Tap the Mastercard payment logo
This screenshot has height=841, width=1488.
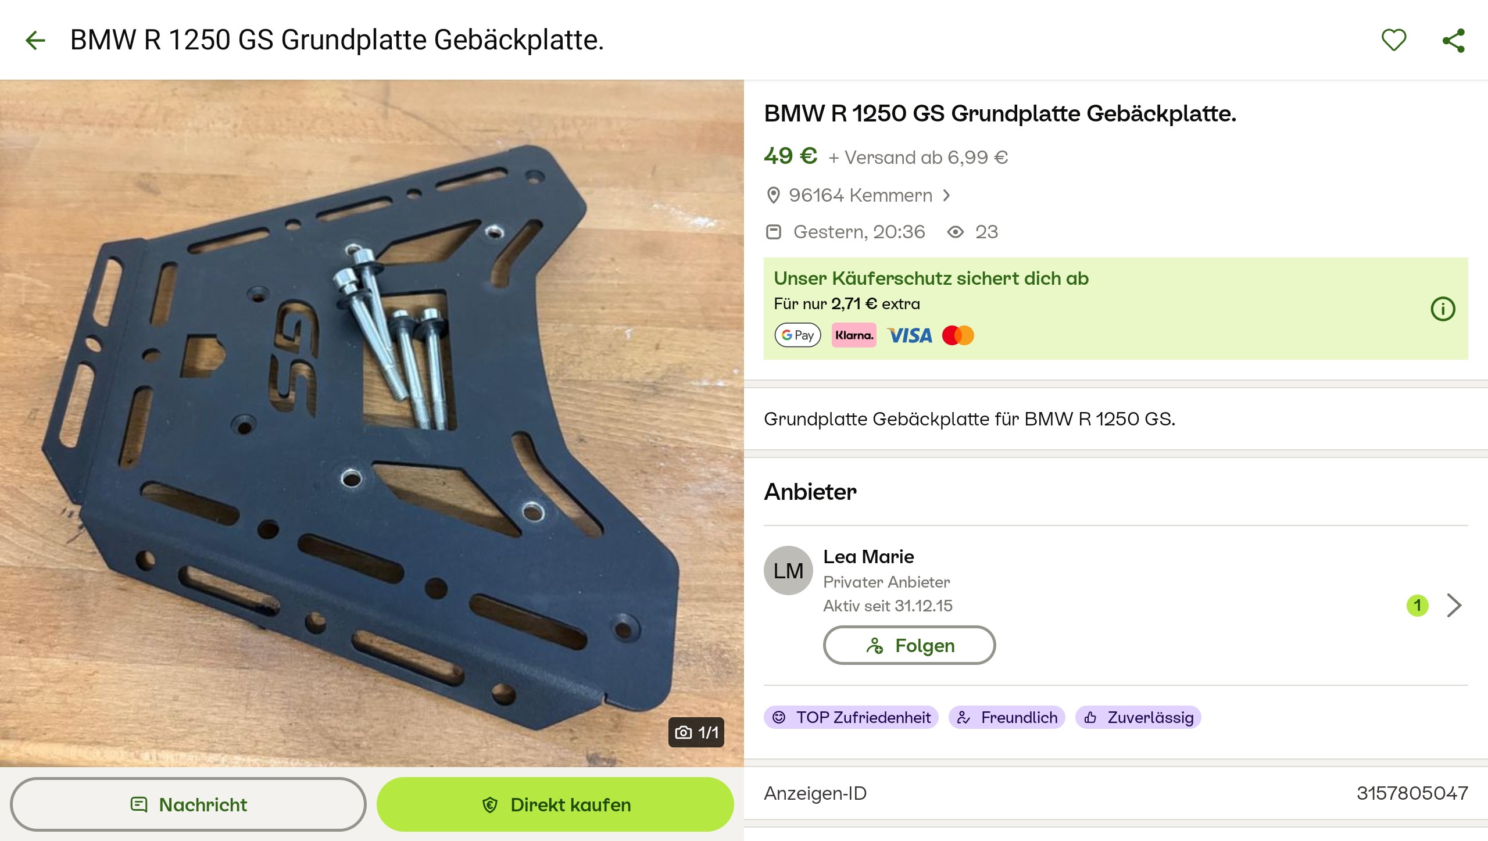(958, 335)
